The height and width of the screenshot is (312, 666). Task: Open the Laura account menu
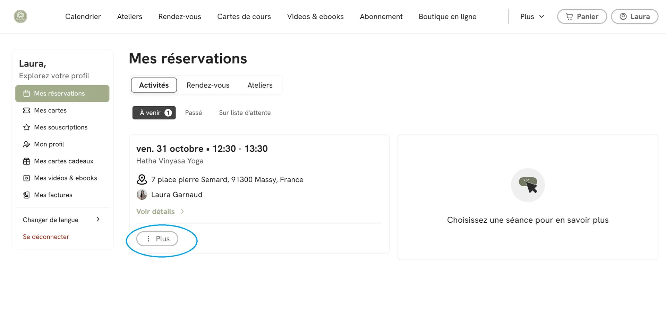[x=634, y=17]
